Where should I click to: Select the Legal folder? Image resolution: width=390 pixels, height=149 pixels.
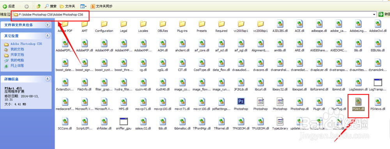[123, 26]
